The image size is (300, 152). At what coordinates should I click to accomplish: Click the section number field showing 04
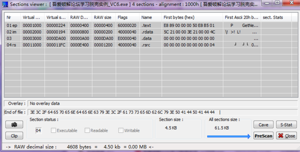pos(39,131)
